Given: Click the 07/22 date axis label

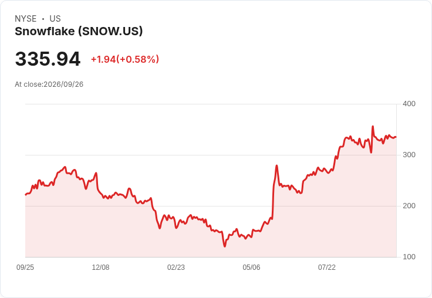Looking at the screenshot, I should point(327,267).
